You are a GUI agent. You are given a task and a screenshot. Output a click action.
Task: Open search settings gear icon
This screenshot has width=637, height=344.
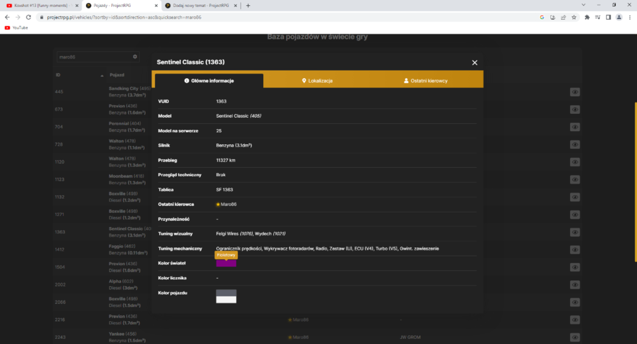point(135,57)
